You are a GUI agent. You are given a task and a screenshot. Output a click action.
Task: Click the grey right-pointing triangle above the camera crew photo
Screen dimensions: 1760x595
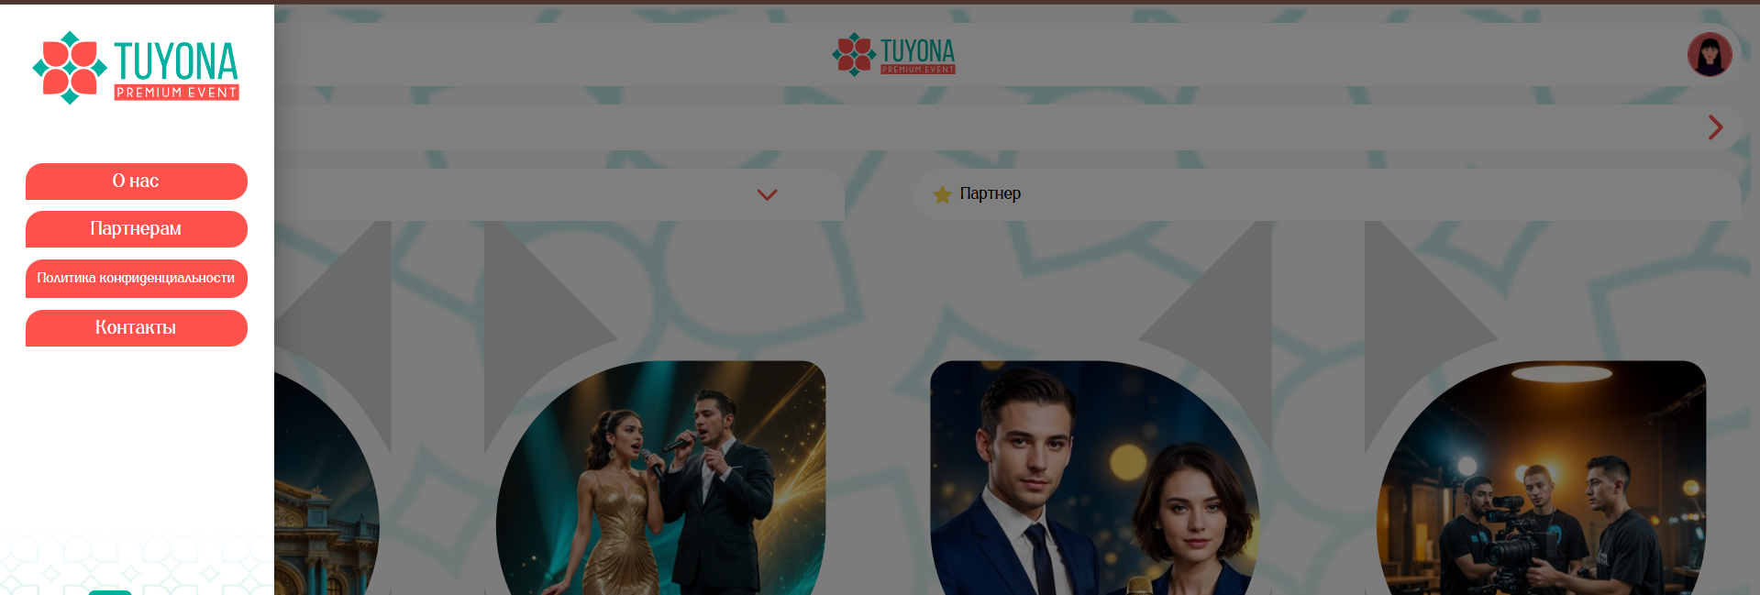point(1432,336)
